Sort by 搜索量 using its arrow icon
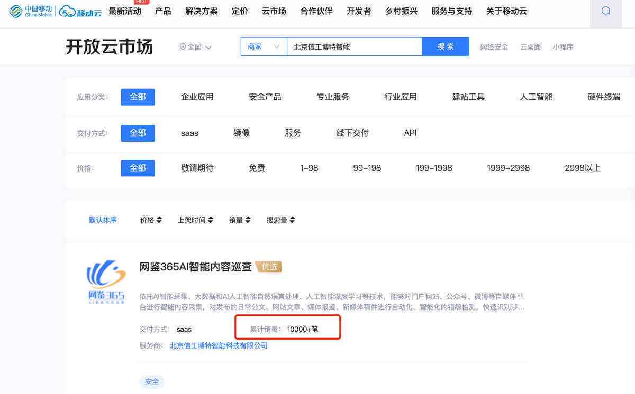The image size is (635, 394). click(293, 220)
